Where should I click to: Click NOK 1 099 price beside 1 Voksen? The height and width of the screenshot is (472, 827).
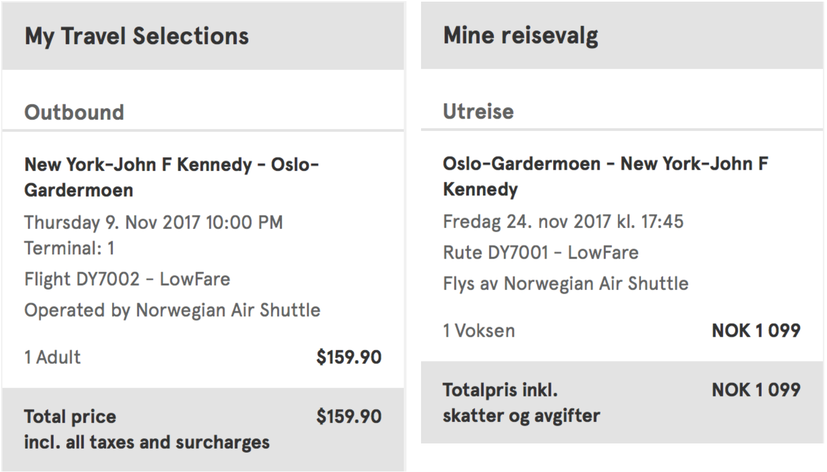(x=756, y=331)
